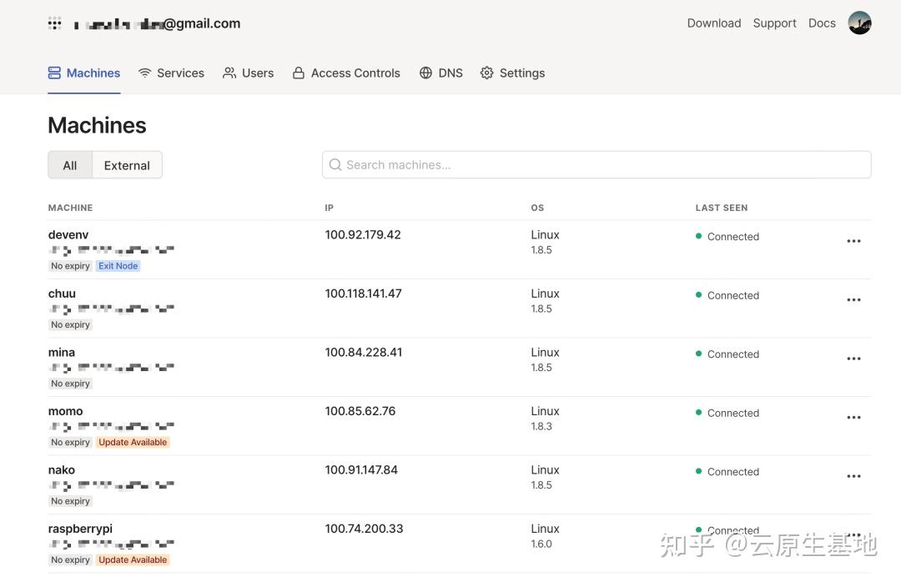Open the three-dot menu for chuu
901x582 pixels.
click(x=853, y=300)
